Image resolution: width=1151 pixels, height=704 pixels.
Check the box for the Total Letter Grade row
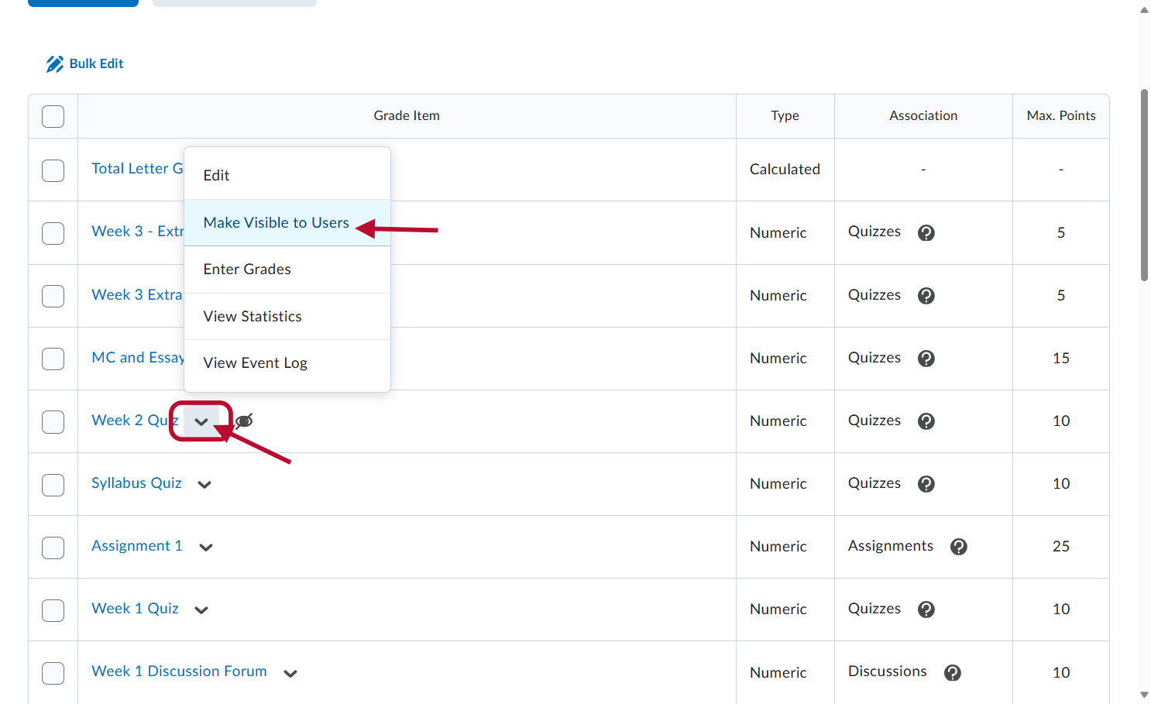coord(53,170)
